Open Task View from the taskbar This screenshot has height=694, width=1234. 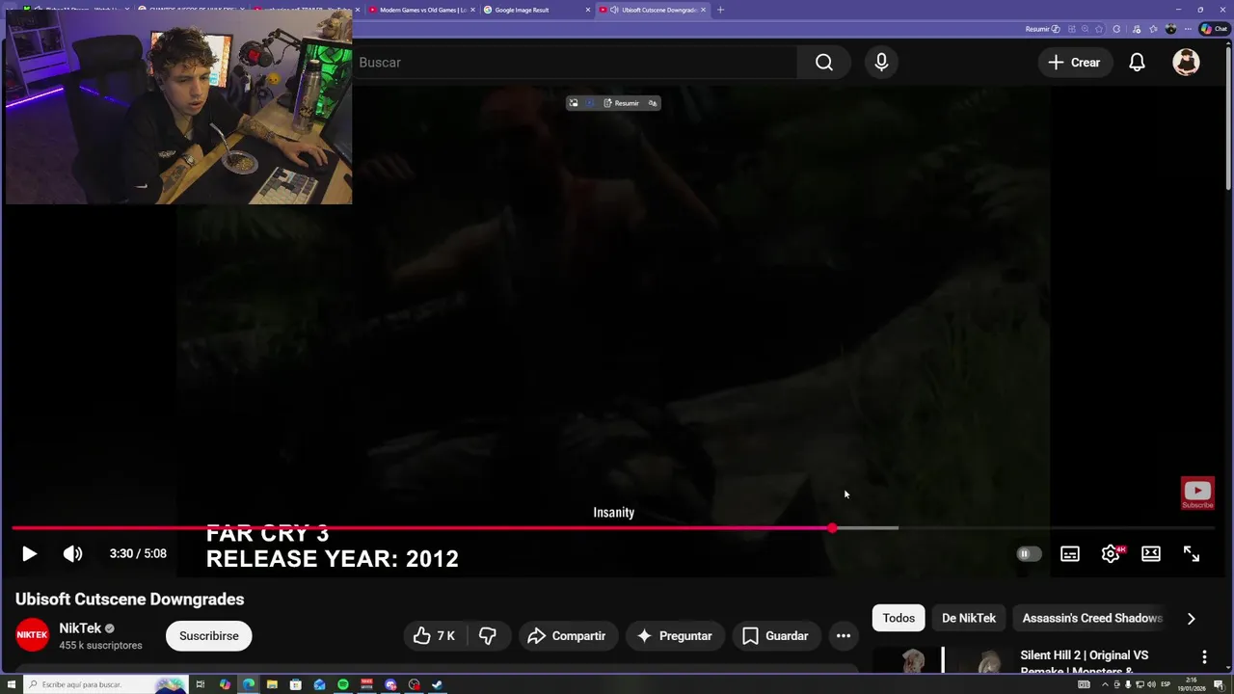coord(201,685)
